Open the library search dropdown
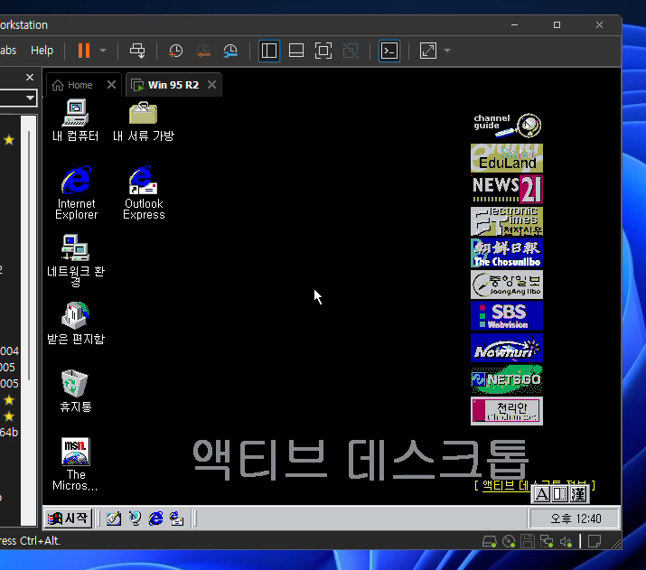The image size is (646, 570). [30, 98]
